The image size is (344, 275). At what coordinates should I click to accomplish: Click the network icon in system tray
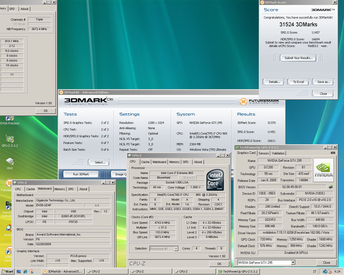click(x=325, y=272)
